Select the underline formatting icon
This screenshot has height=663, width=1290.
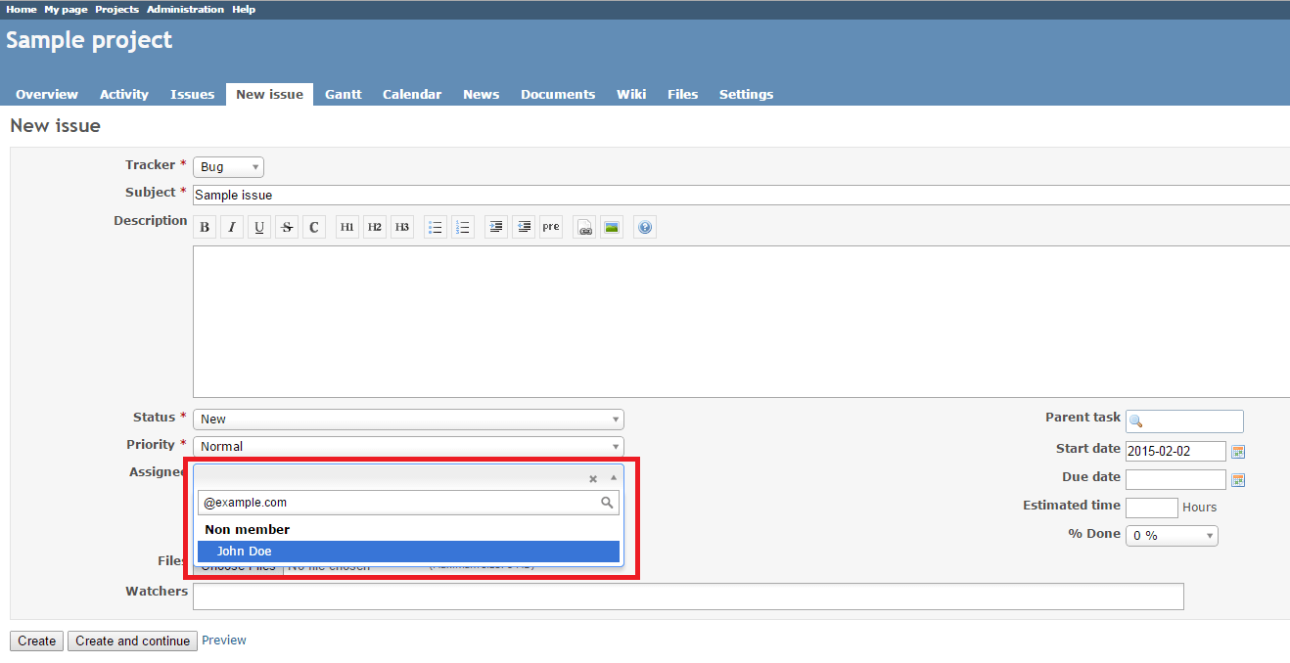click(258, 226)
